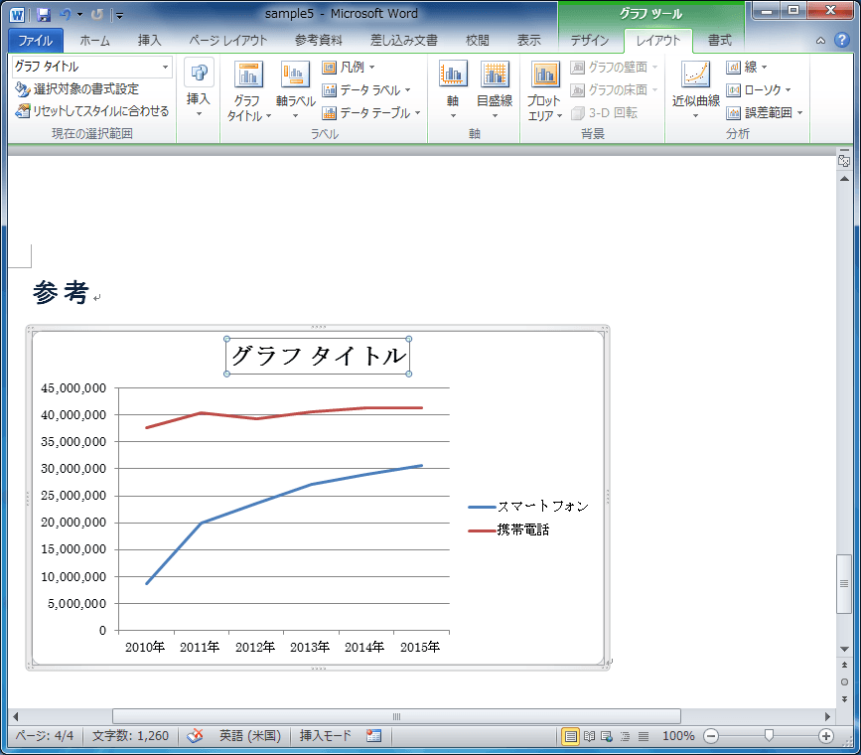The image size is (861, 755).
Task: Switch to Web Layout view
Action: click(x=607, y=736)
